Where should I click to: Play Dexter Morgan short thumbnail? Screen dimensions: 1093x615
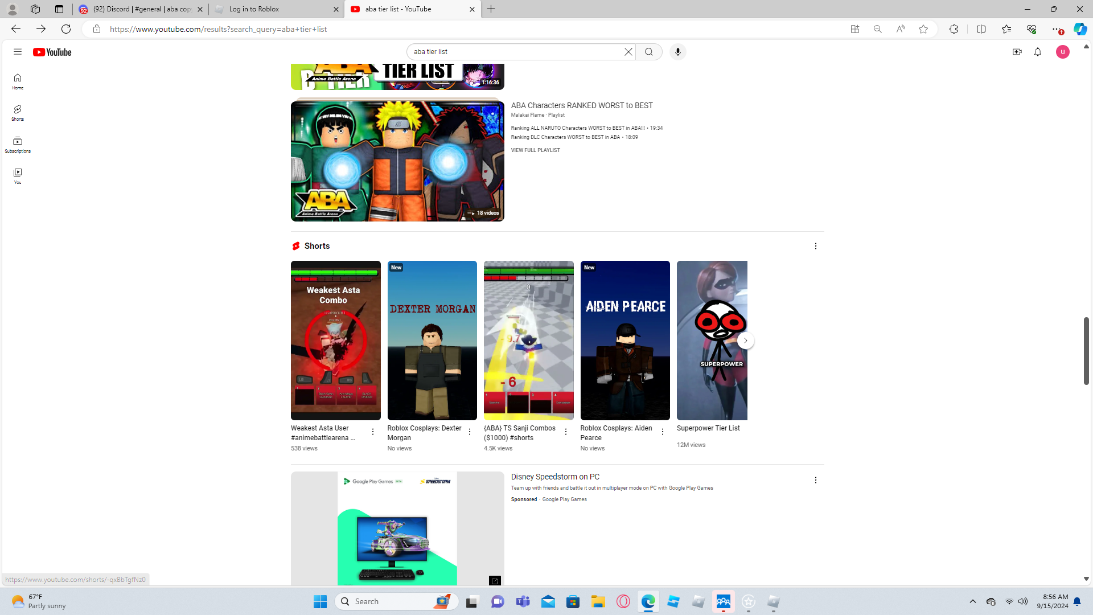pos(432,341)
